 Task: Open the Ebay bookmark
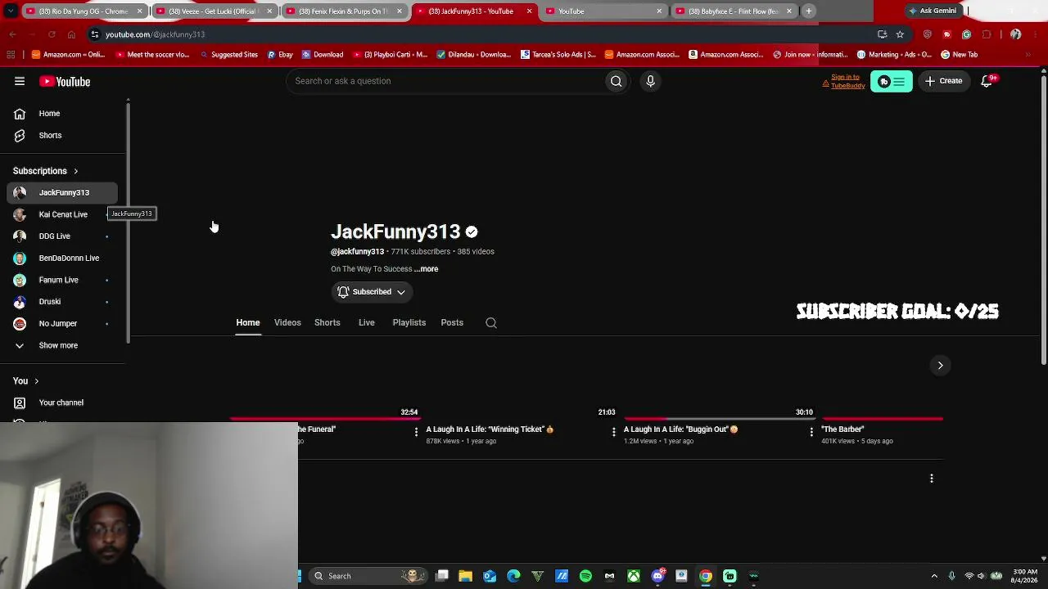pyautogui.click(x=280, y=55)
